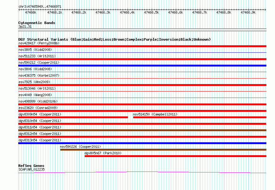
Task: Open the esv7925 (Ahn2009) variant label
Action: pyautogui.click(x=34, y=82)
